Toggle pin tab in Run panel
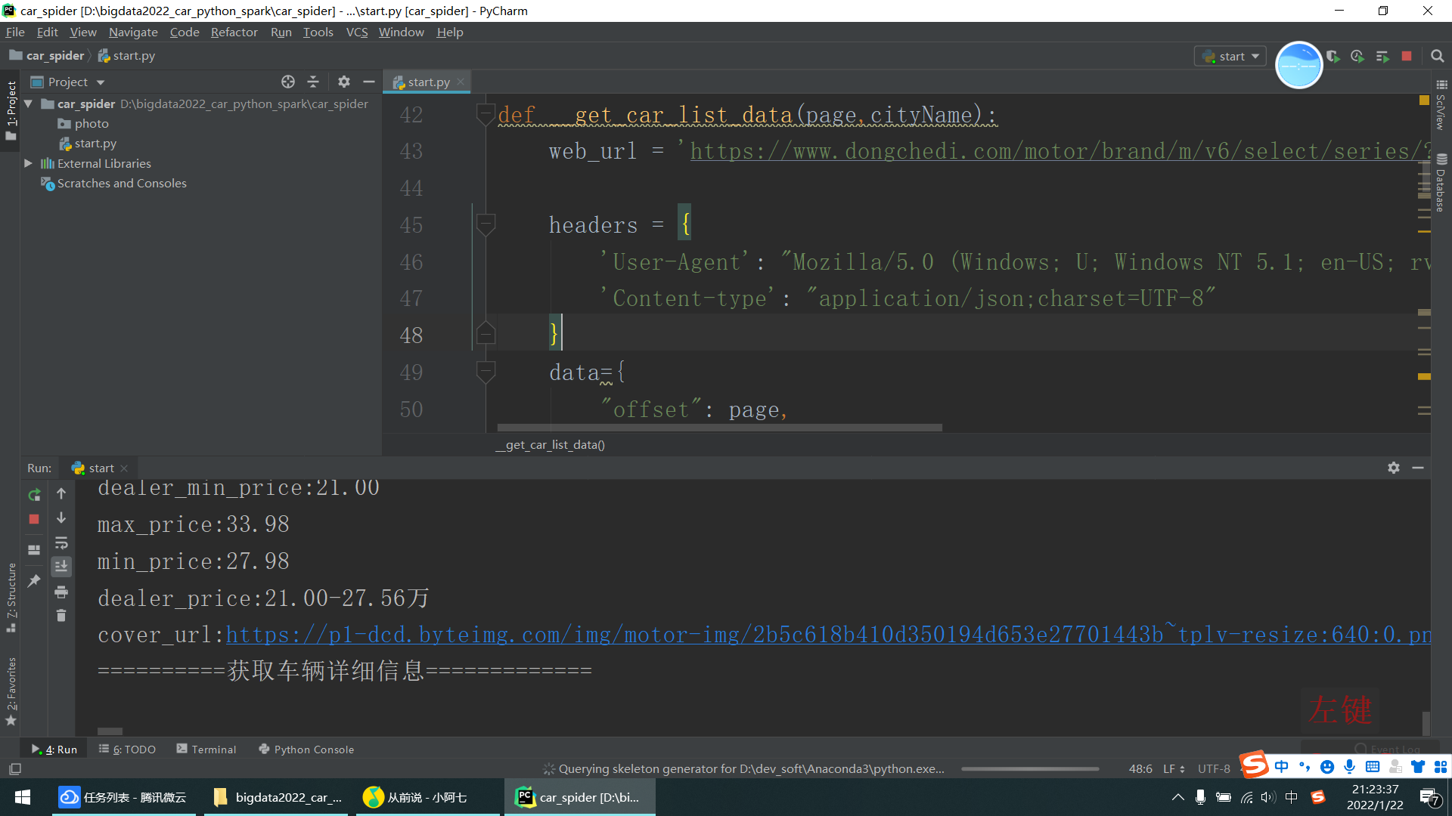The height and width of the screenshot is (816, 1452). click(x=34, y=580)
